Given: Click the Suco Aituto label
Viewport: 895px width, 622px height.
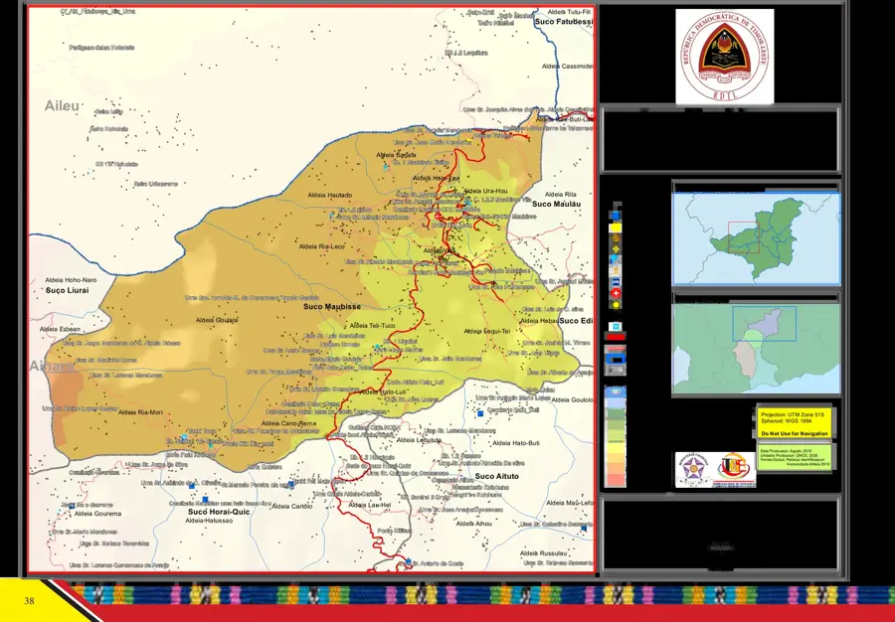Looking at the screenshot, I should pyautogui.click(x=496, y=476).
